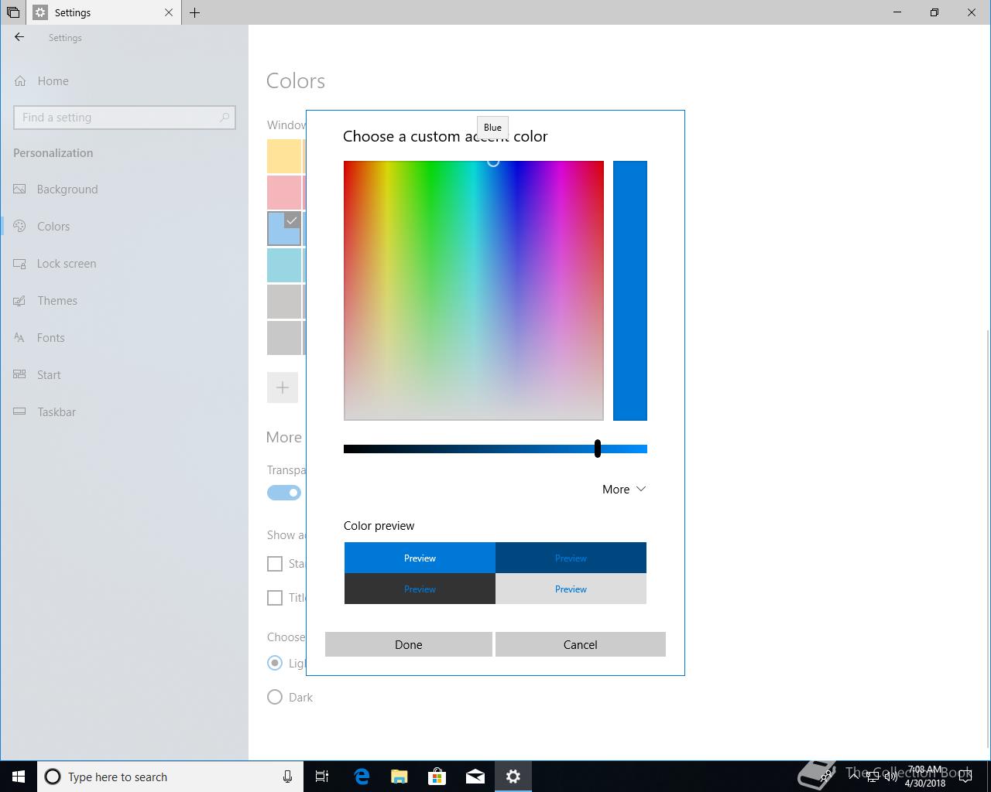Image resolution: width=991 pixels, height=792 pixels.
Task: Toggle the Transparency effects switch
Action: point(284,493)
